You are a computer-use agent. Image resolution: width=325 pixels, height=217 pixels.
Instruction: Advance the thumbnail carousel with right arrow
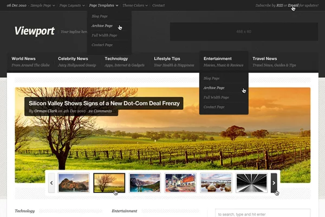[x=274, y=183]
